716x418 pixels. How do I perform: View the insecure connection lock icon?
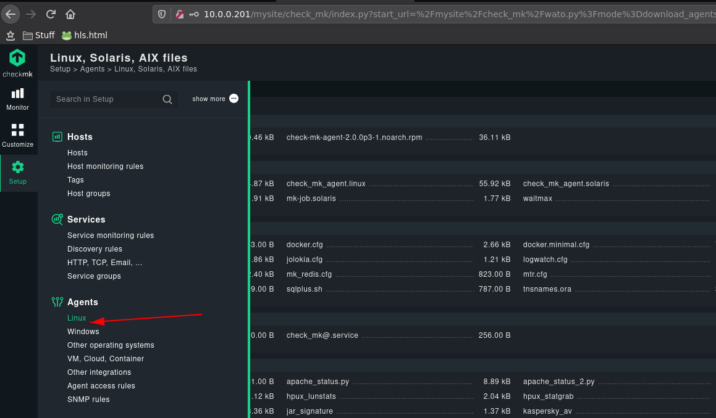click(179, 14)
